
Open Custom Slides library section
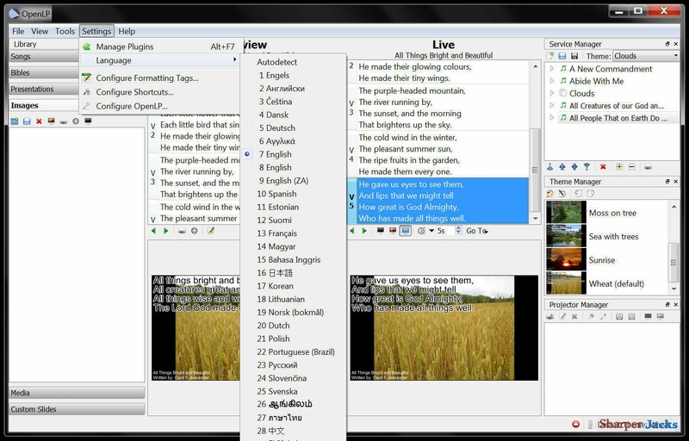point(77,409)
